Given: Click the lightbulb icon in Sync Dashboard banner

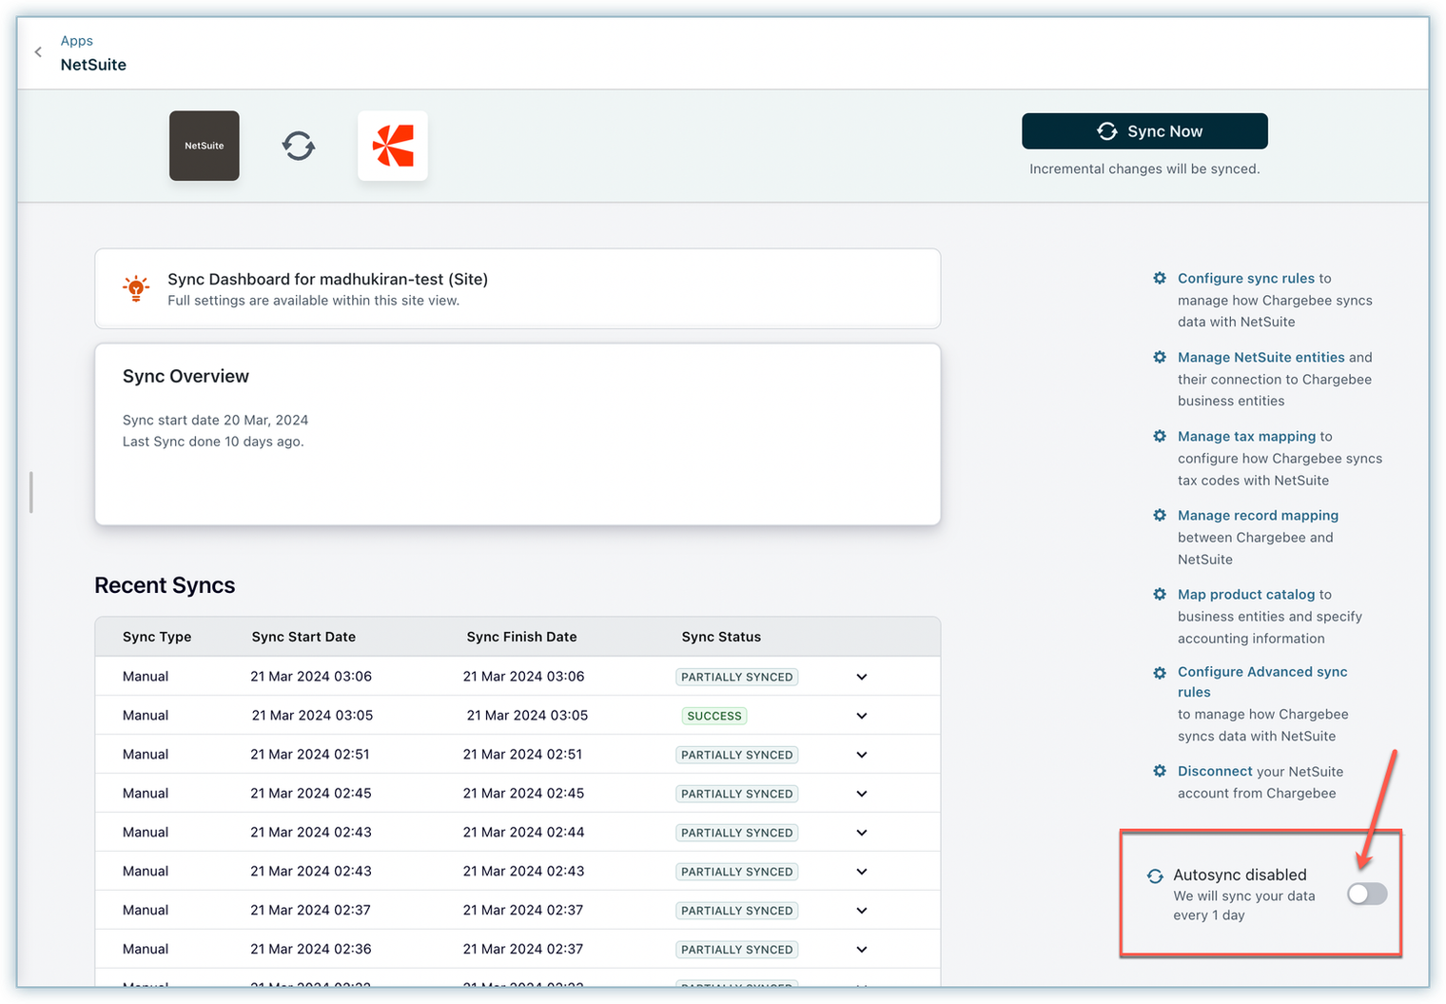Looking at the screenshot, I should (136, 288).
